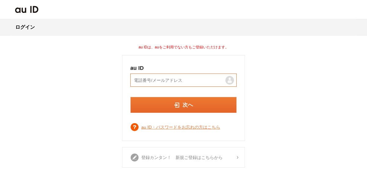This screenshot has height=193, width=367.
Task: Open the au ID・パスワードをお忘れの方はこちら link
Action: [181, 127]
